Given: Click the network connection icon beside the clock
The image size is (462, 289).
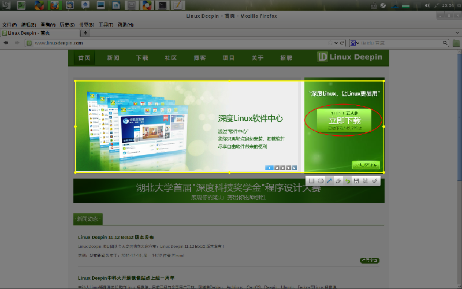Looking at the screenshot, I should [x=437, y=5].
